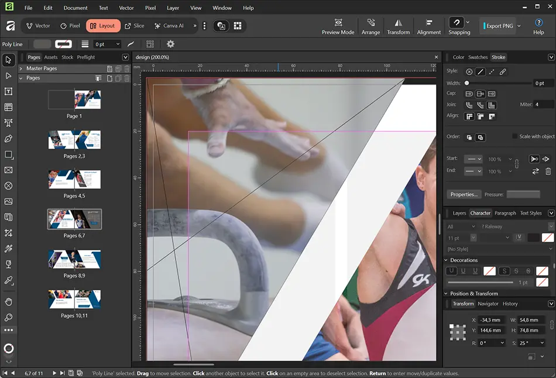Image resolution: width=556 pixels, height=378 pixels.
Task: Click the Properties... button
Action: click(x=464, y=194)
